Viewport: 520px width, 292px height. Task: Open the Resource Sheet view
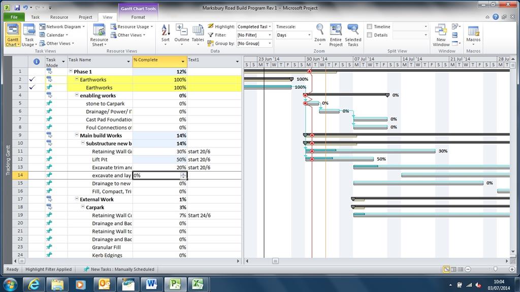pos(99,35)
